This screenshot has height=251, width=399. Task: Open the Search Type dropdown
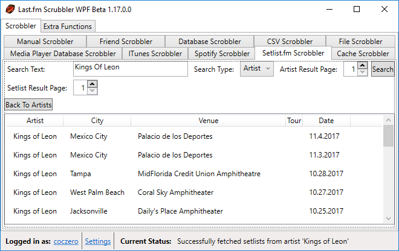pyautogui.click(x=257, y=69)
